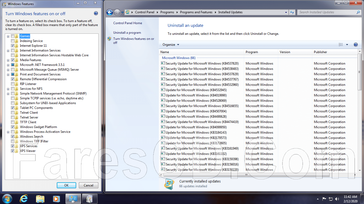Viewport: 364px width, 204px height.
Task: Click the refresh button beside the address bar
Action: [292, 12]
